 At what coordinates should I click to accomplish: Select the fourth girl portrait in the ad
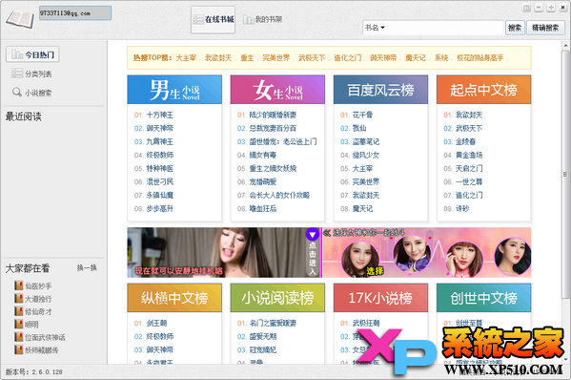click(513, 257)
